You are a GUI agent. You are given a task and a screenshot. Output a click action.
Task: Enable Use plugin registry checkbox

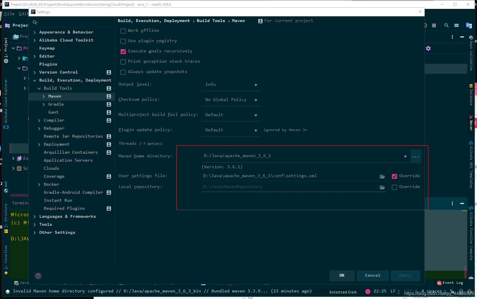coord(123,41)
